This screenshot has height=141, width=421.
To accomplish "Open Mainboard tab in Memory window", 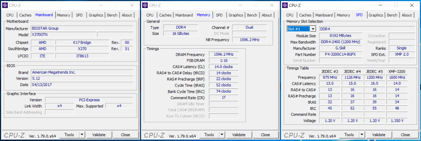I will [184, 15].
